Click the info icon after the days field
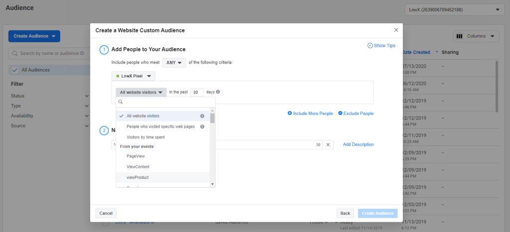 [218, 92]
